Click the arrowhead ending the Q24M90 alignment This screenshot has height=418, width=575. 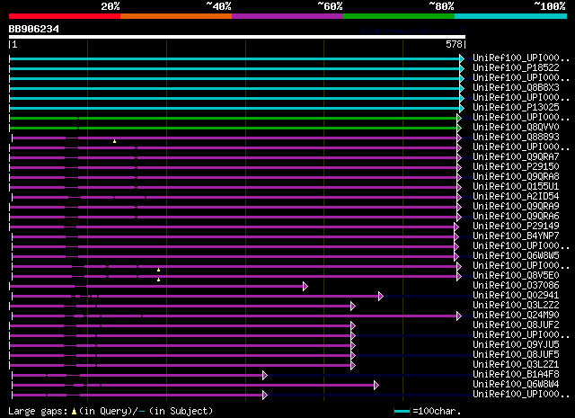point(459,316)
